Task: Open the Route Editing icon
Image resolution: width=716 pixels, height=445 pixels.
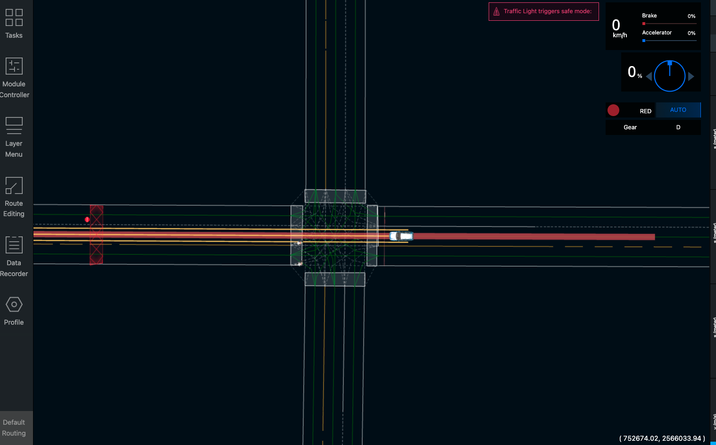Action: coord(14,185)
